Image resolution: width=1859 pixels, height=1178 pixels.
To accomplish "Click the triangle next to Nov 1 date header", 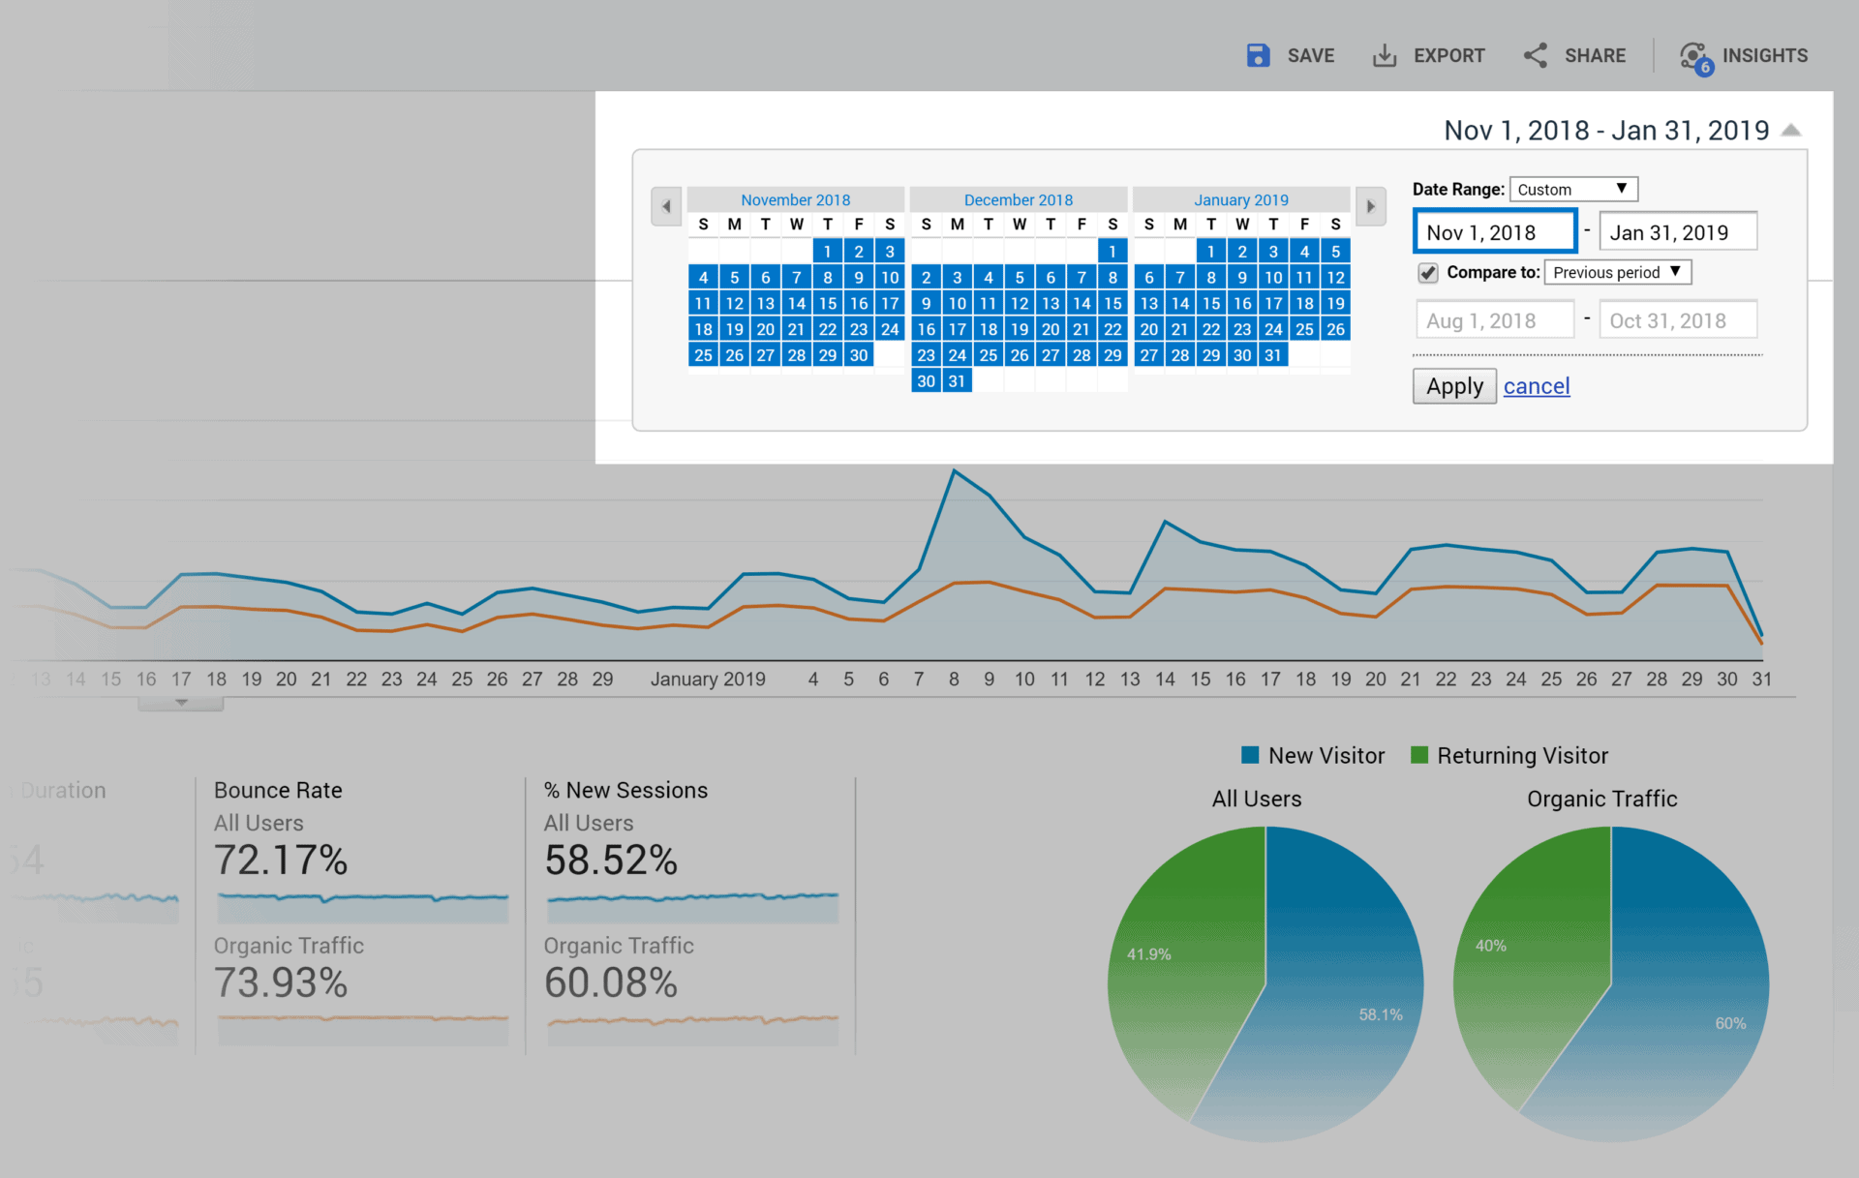I will [x=1793, y=129].
